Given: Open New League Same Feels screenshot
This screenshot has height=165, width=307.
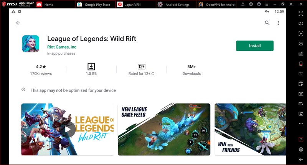Looking at the screenshot, I should [x=164, y=130].
